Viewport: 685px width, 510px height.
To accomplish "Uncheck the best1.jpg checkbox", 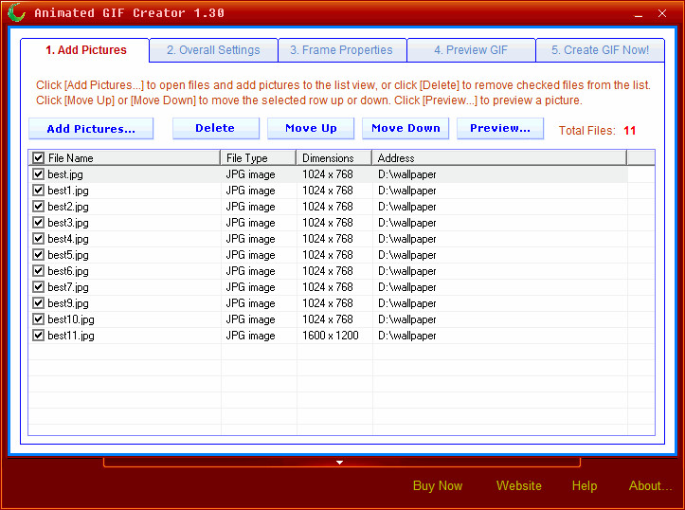I will [39, 191].
